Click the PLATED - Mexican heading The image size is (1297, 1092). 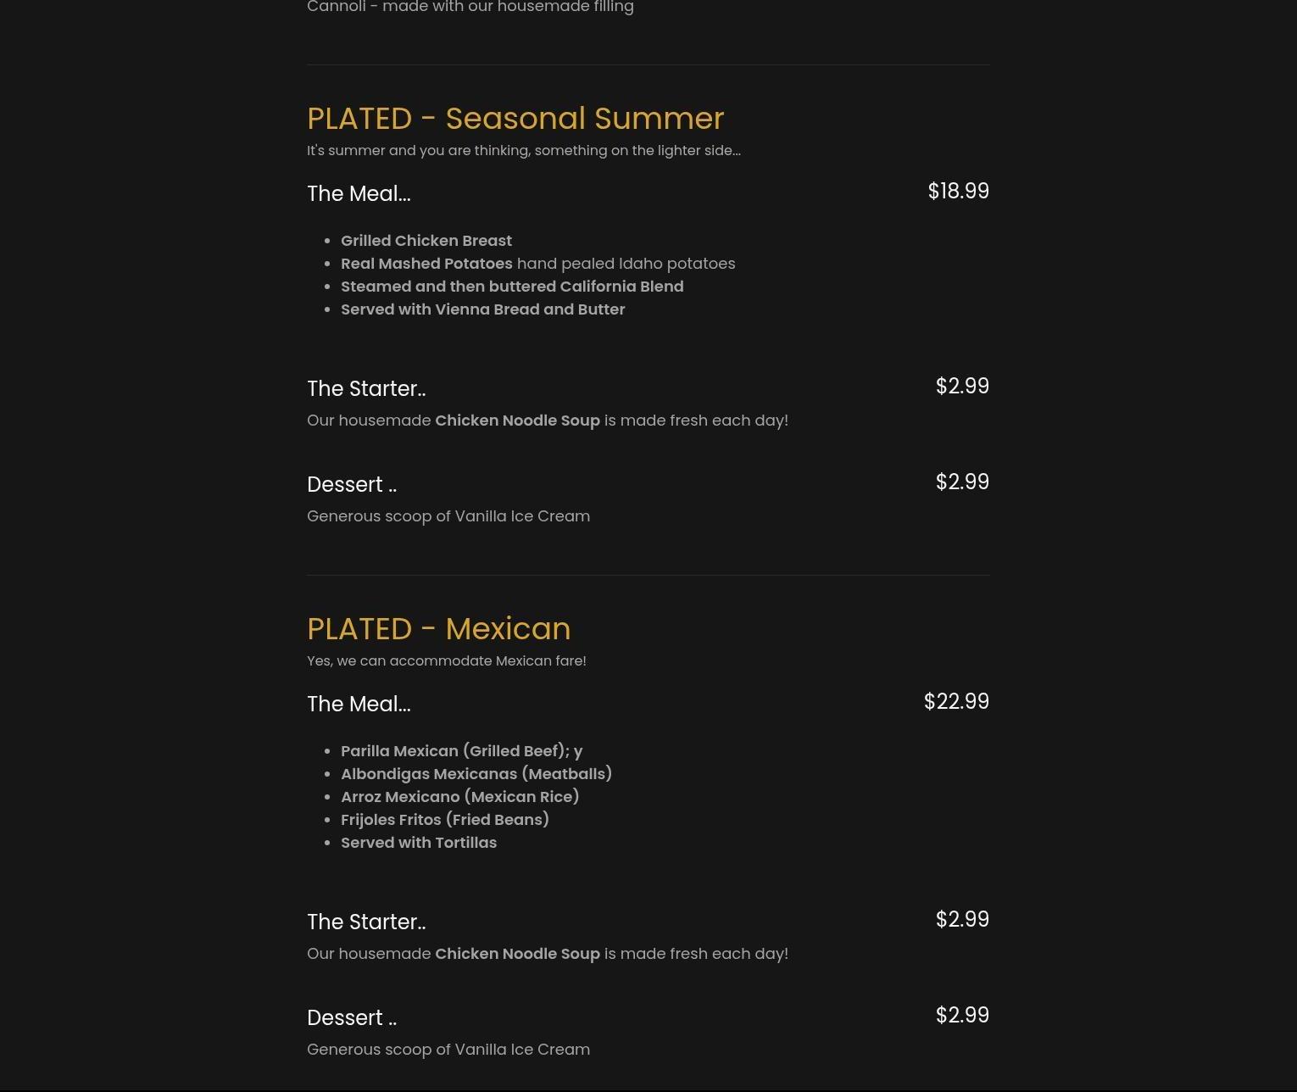(438, 629)
